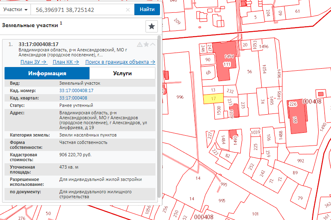Switch to the Информация tab
The image size is (331, 220).
click(47, 73)
